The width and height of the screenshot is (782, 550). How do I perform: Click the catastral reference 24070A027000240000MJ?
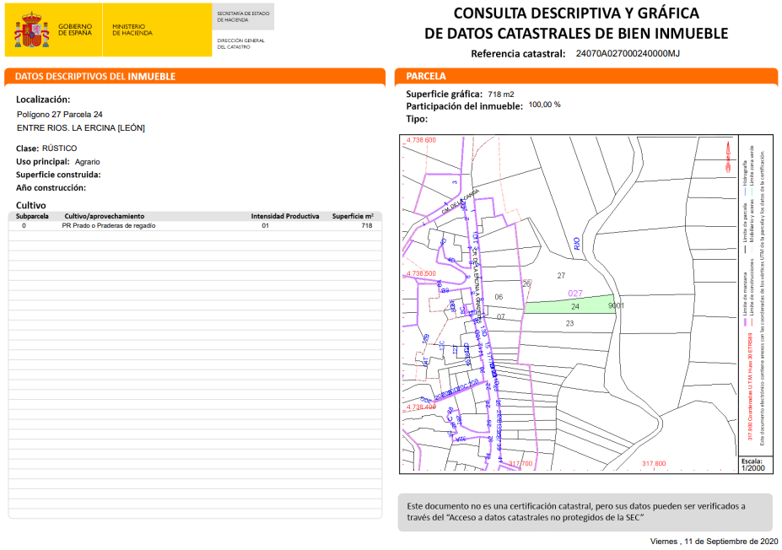pyautogui.click(x=628, y=53)
